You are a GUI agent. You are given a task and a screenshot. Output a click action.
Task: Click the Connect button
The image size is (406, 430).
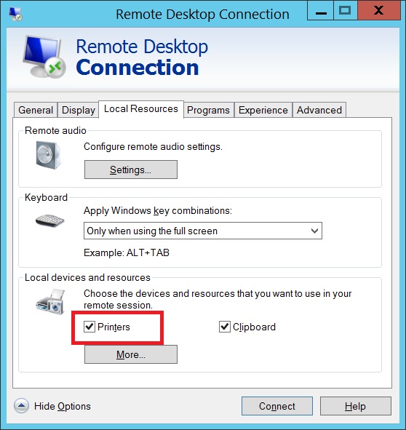pyautogui.click(x=277, y=406)
